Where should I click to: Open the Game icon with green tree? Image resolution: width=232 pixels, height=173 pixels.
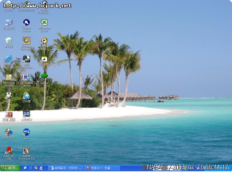[44, 79]
